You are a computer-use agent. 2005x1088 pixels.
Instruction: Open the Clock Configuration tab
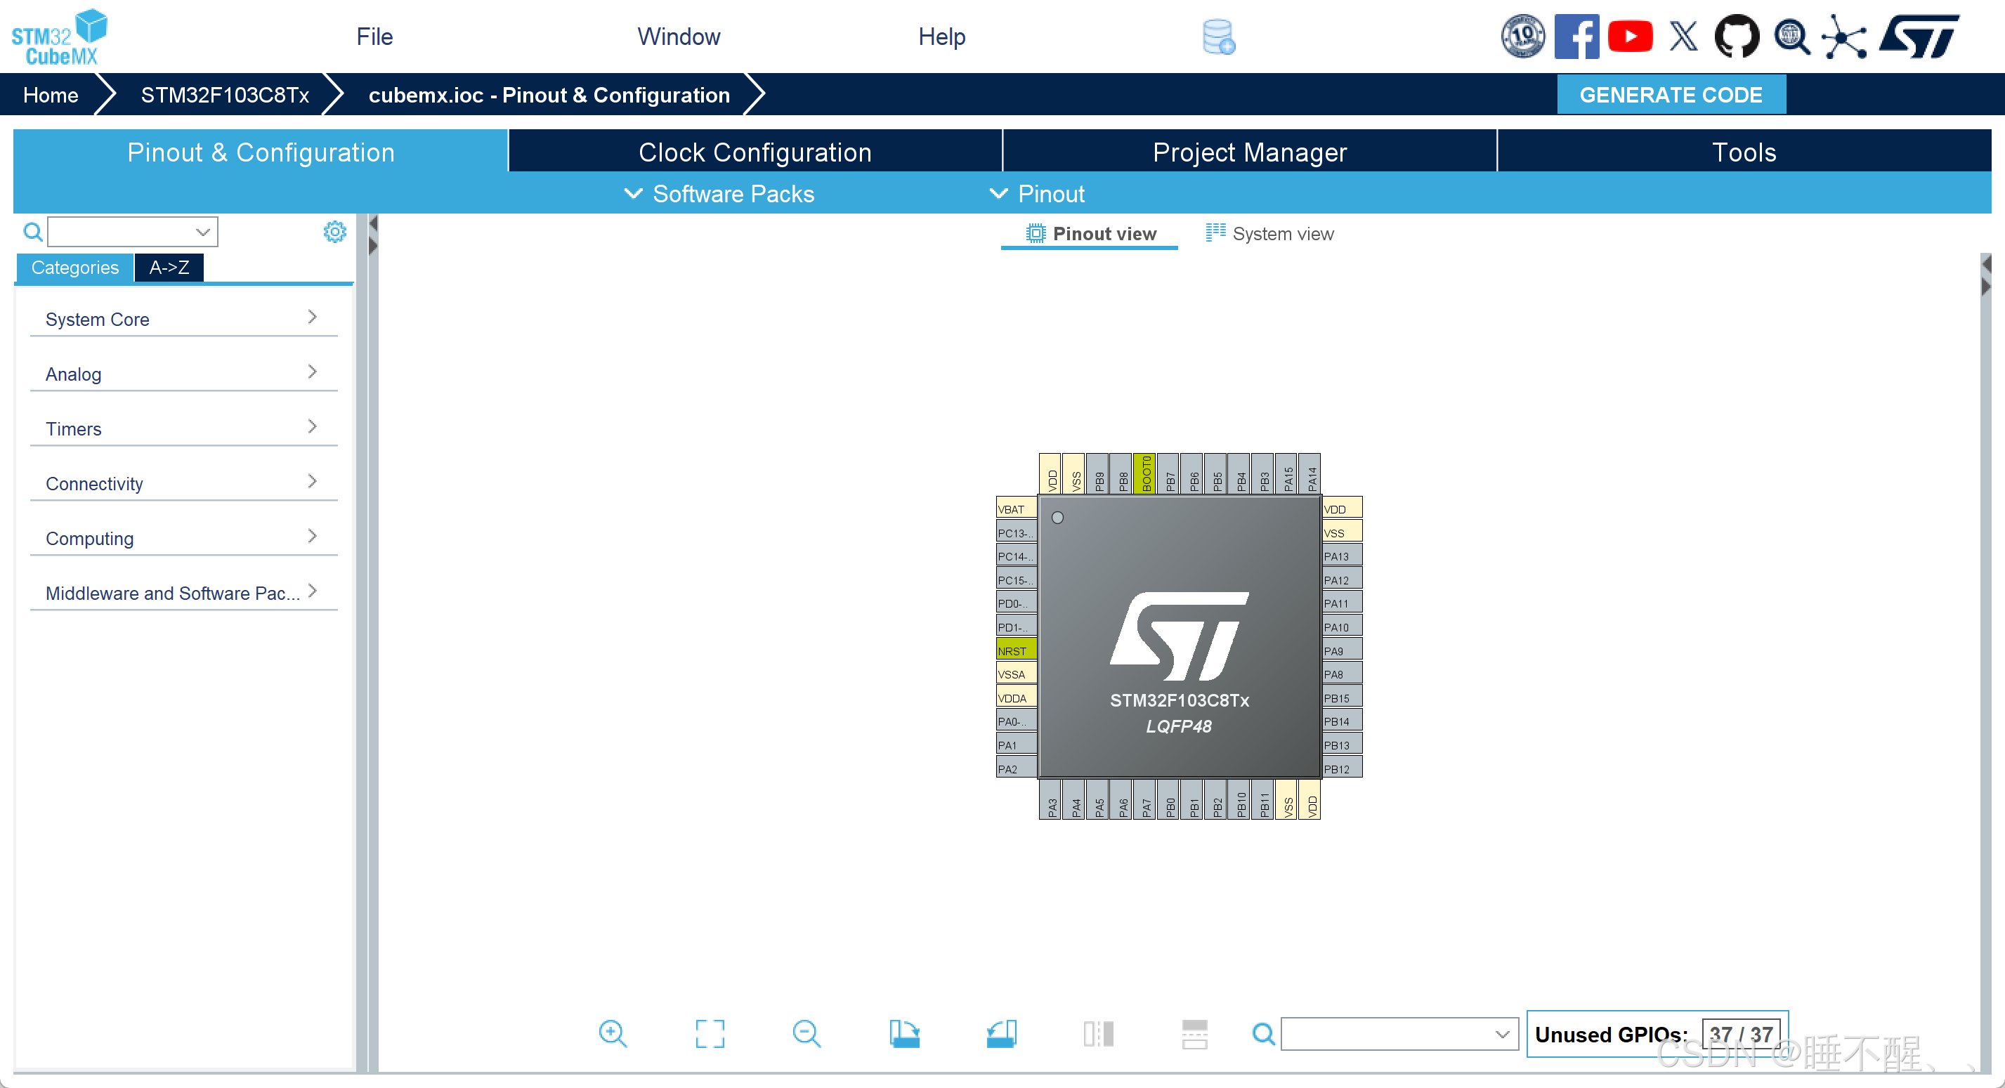click(x=755, y=152)
